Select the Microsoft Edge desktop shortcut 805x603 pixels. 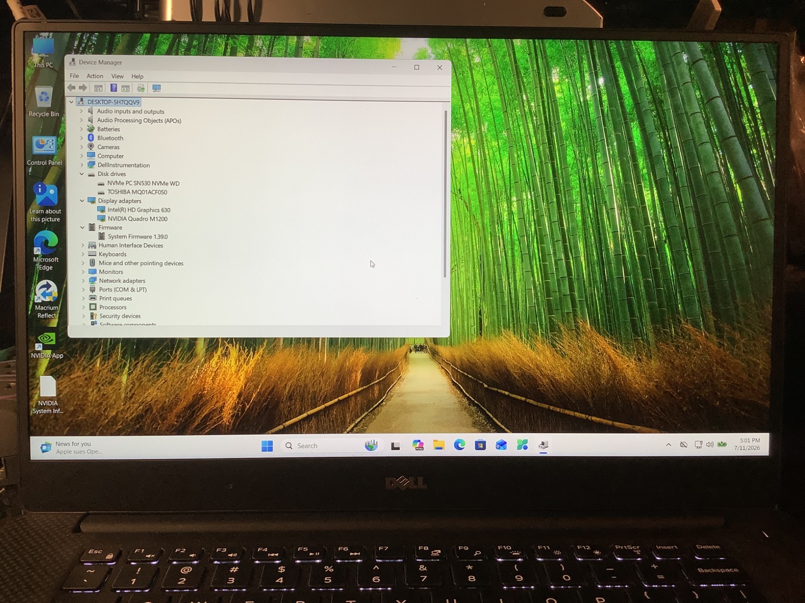pos(46,251)
